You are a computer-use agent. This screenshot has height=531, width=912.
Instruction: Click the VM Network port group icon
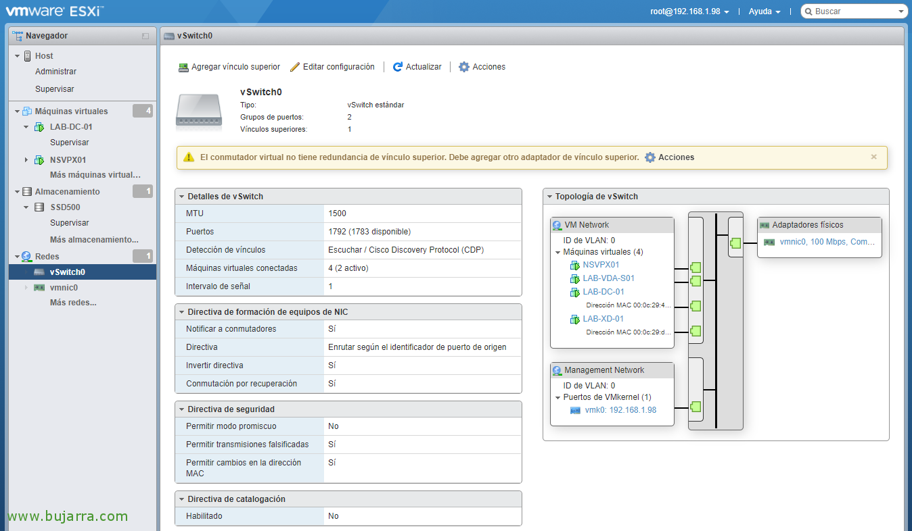(x=557, y=225)
